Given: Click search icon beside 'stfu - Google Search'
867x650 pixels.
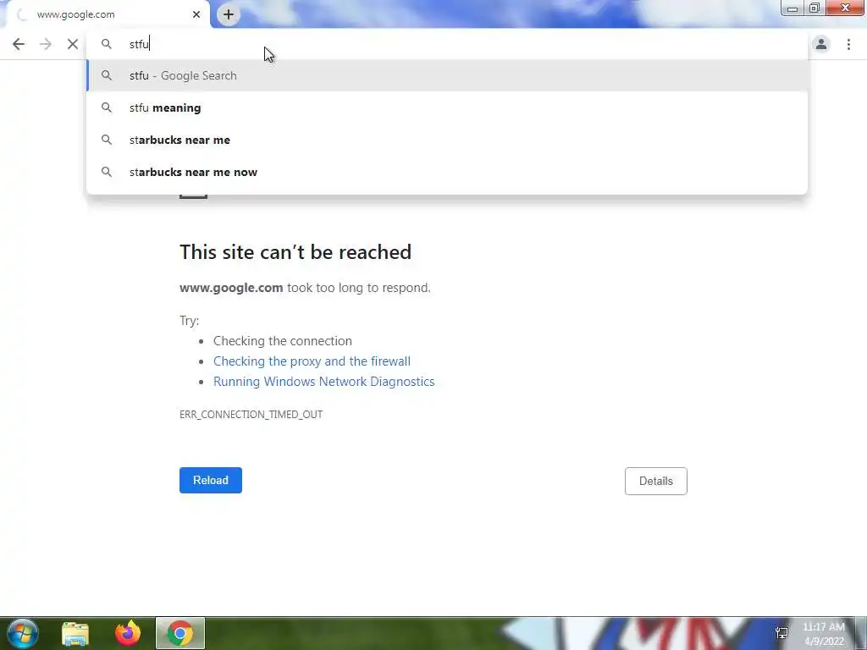Looking at the screenshot, I should (106, 75).
